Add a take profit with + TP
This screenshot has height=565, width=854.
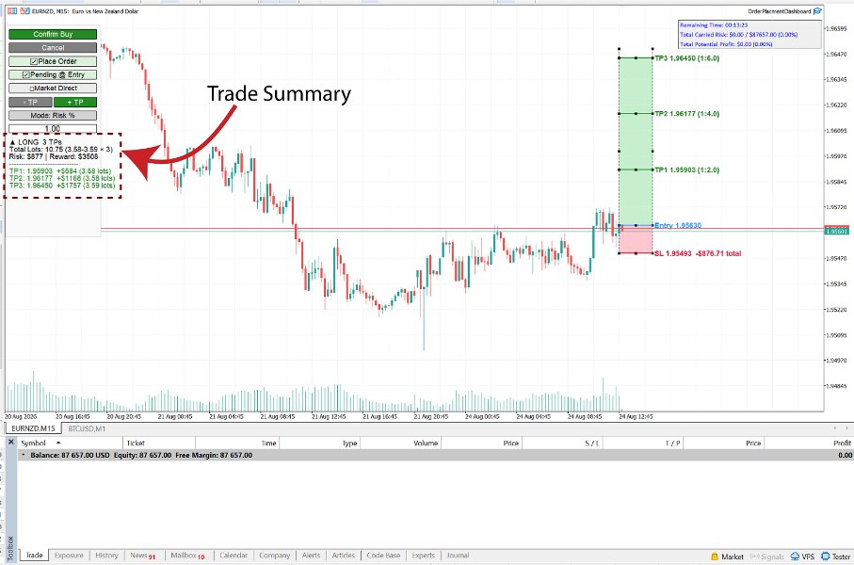[75, 102]
